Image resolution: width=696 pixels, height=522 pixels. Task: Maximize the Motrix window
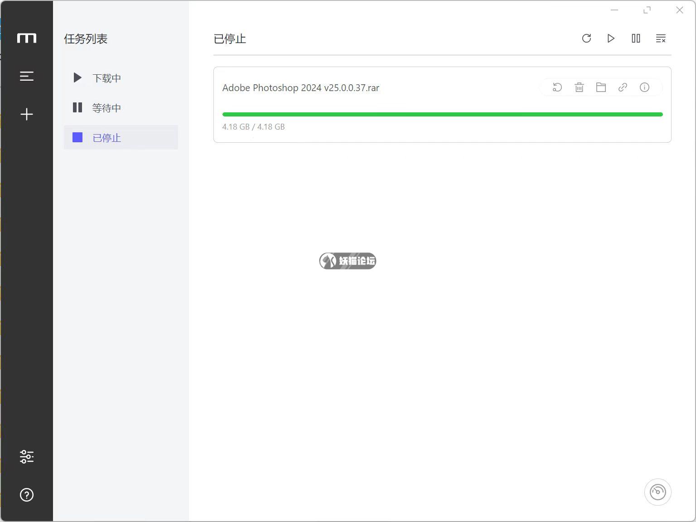point(647,10)
